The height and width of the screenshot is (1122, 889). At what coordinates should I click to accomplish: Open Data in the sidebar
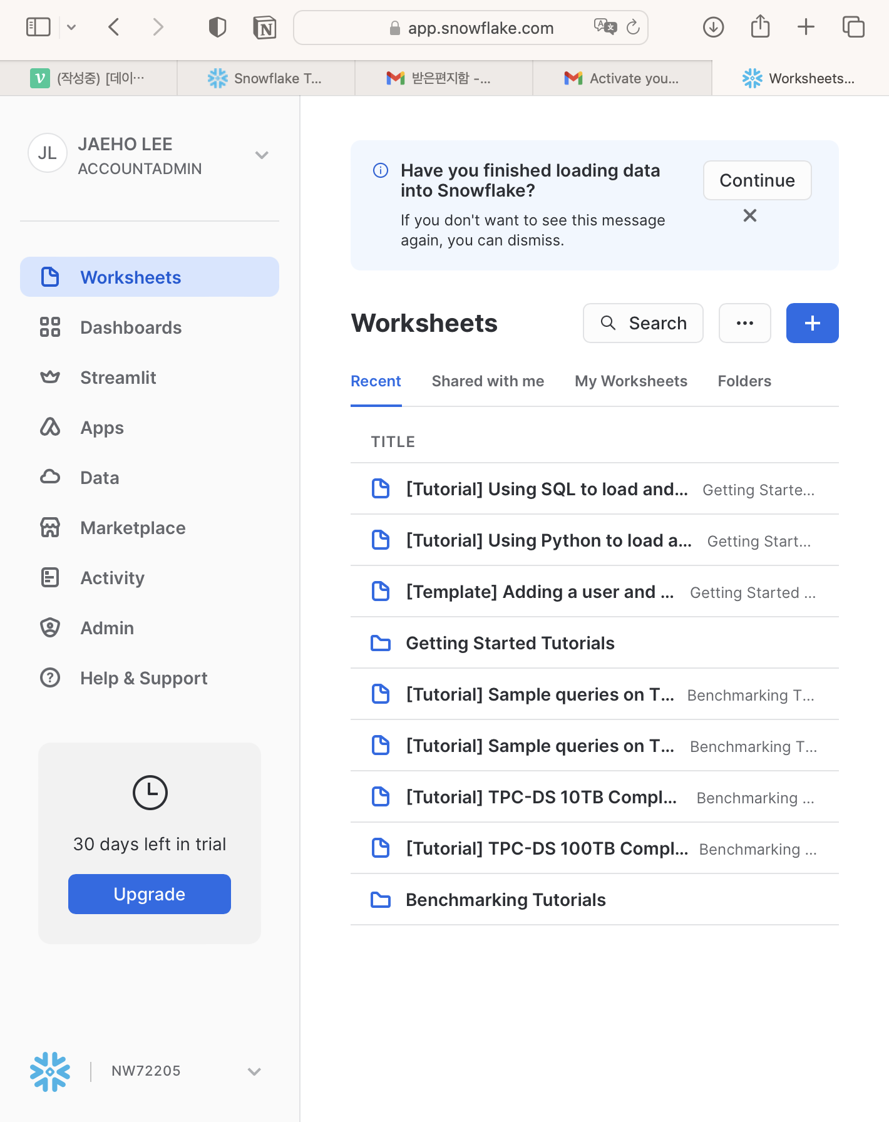[150, 477]
